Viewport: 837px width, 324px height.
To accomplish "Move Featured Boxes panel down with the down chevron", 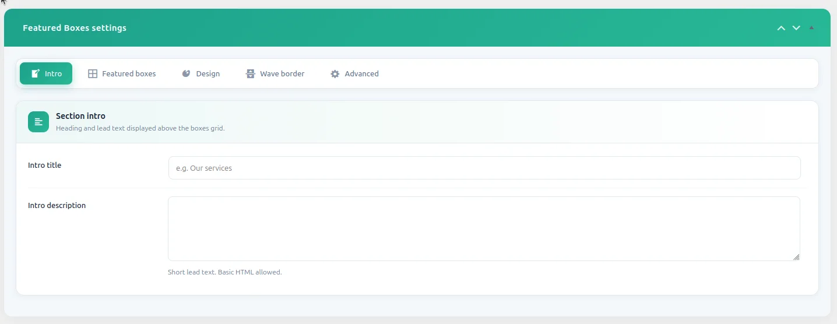I will (x=796, y=28).
